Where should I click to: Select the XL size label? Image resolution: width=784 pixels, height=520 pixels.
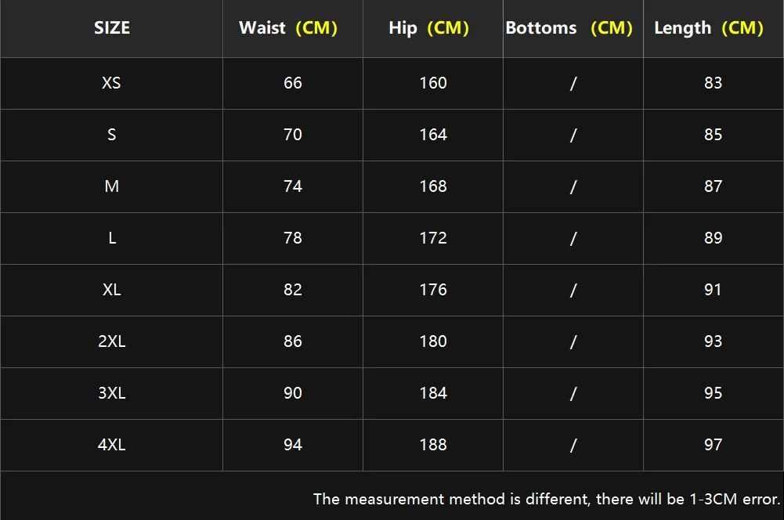[x=112, y=290]
